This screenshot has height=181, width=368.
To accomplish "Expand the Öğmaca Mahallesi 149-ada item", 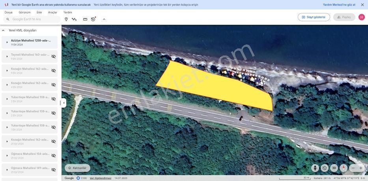I will [x=7, y=170].
